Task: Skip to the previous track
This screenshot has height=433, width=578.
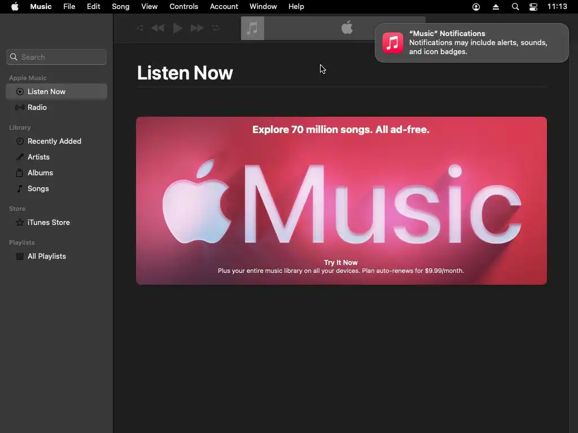Action: click(158, 28)
